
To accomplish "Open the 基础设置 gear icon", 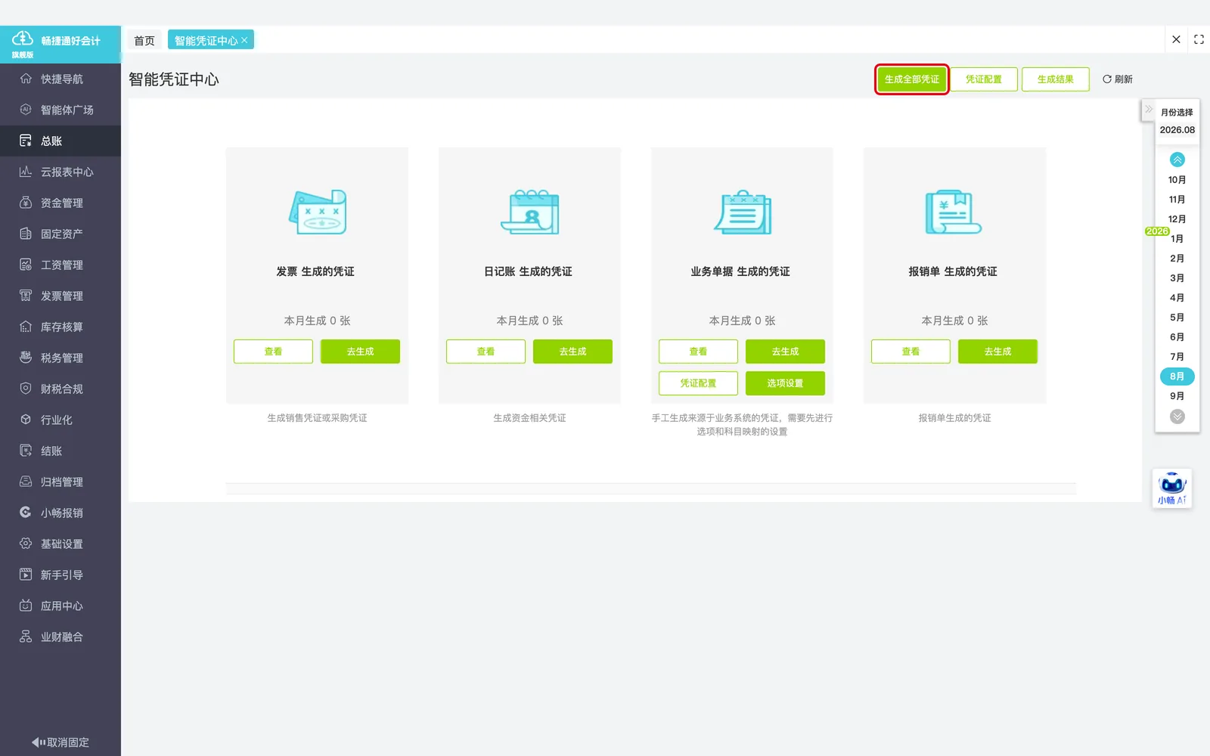I will coord(26,544).
